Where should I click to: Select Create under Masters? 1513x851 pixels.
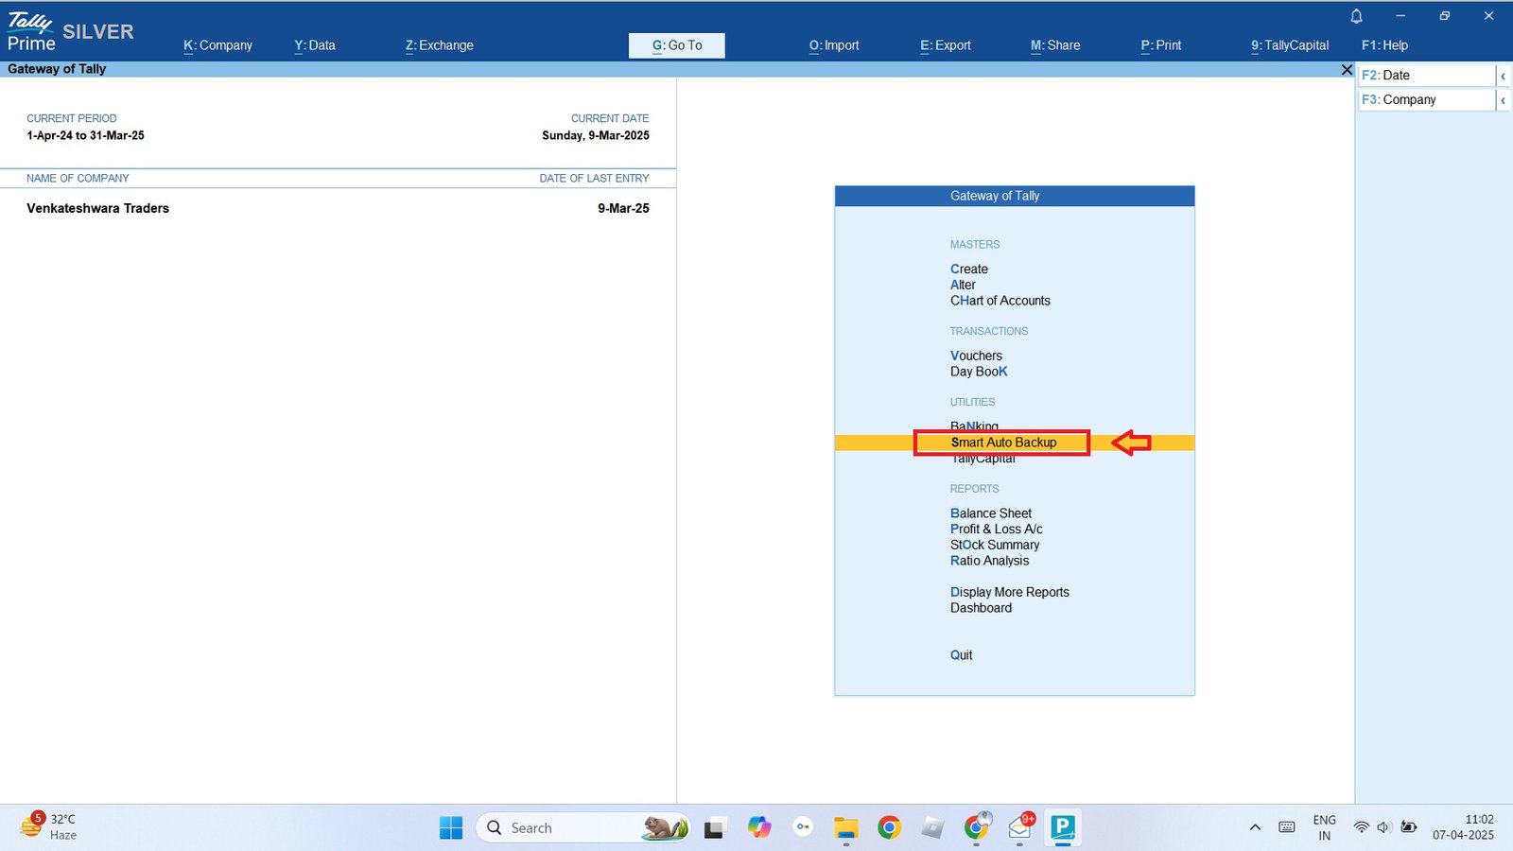pos(969,269)
